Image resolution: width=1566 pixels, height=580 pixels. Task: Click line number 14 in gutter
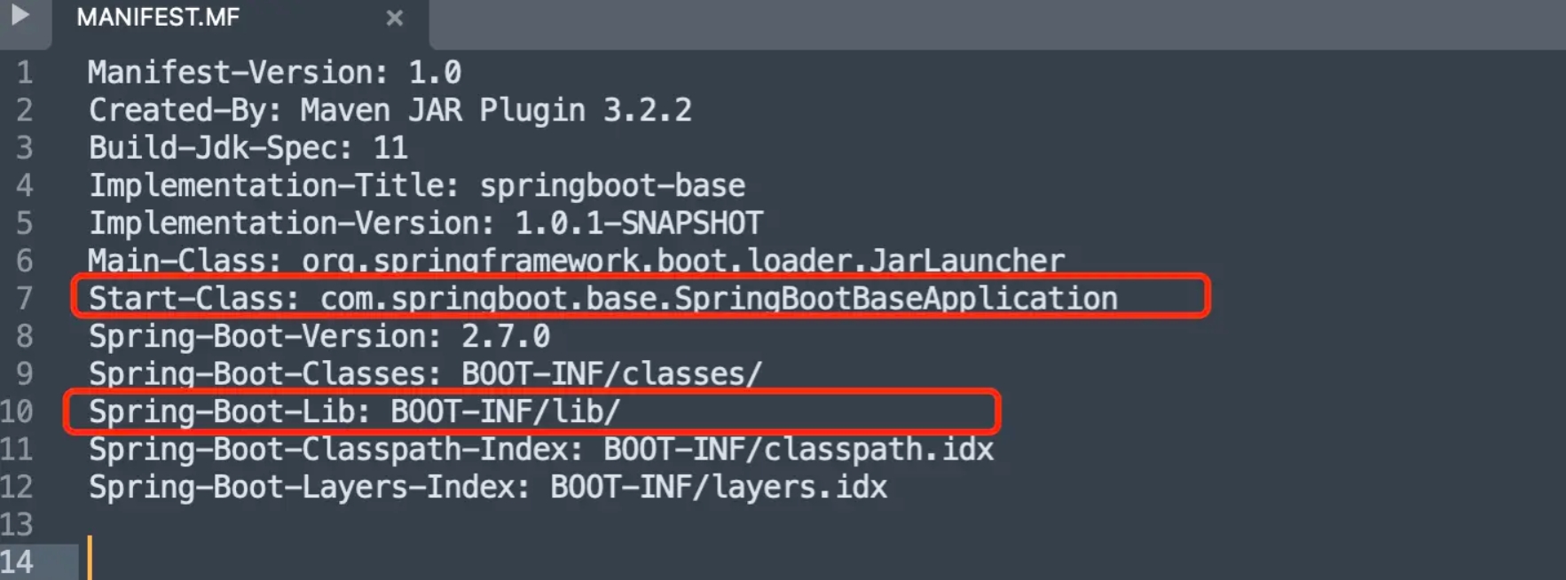click(x=17, y=562)
